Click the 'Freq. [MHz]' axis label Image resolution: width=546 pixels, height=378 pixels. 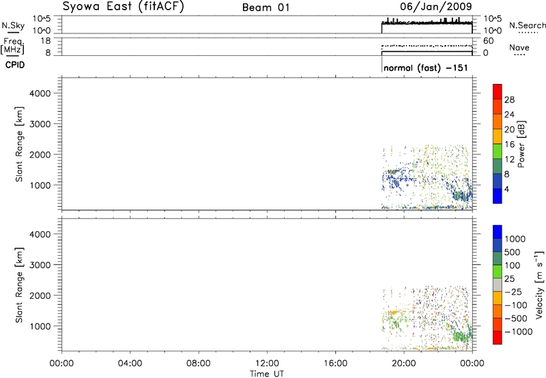(12, 46)
